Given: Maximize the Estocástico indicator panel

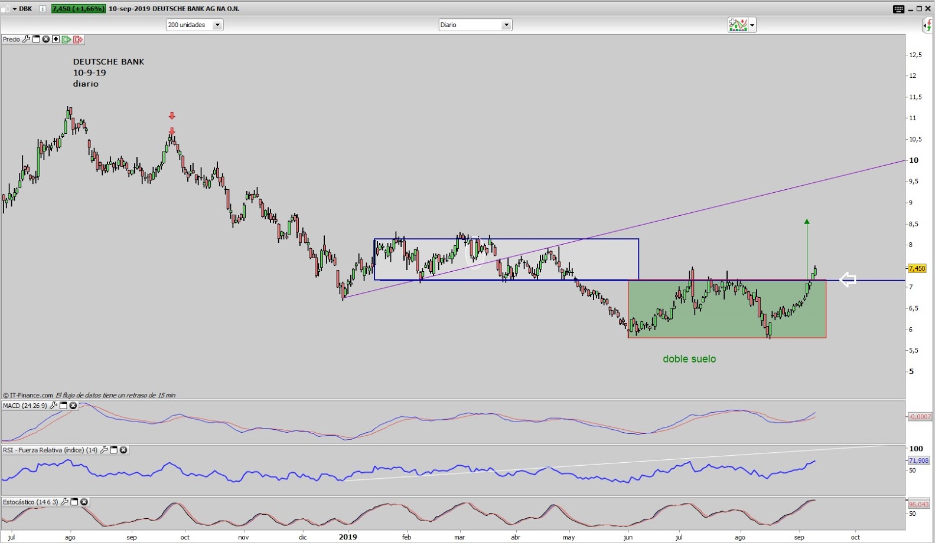Looking at the screenshot, I should click(74, 502).
